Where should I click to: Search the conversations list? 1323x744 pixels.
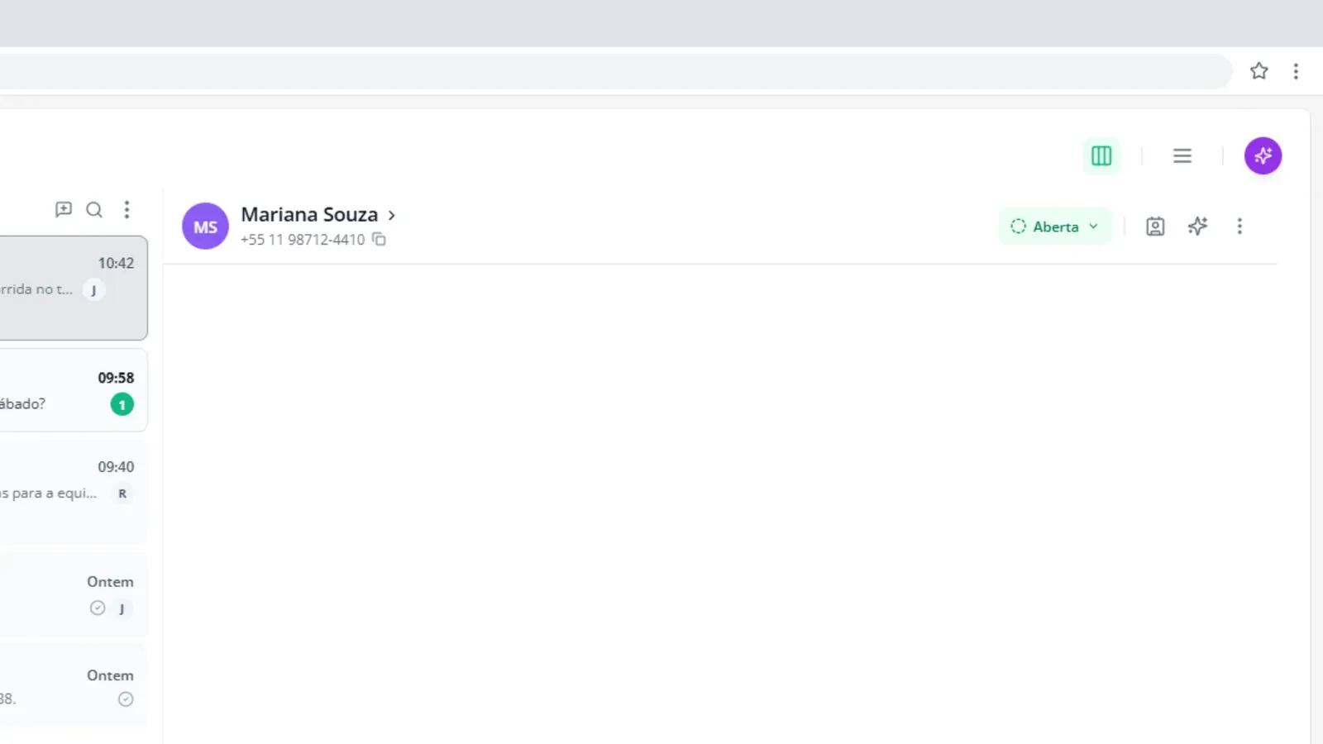(94, 209)
